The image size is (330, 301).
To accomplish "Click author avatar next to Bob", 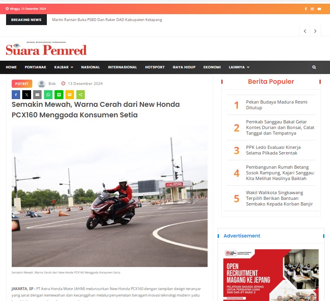I will pos(42,84).
